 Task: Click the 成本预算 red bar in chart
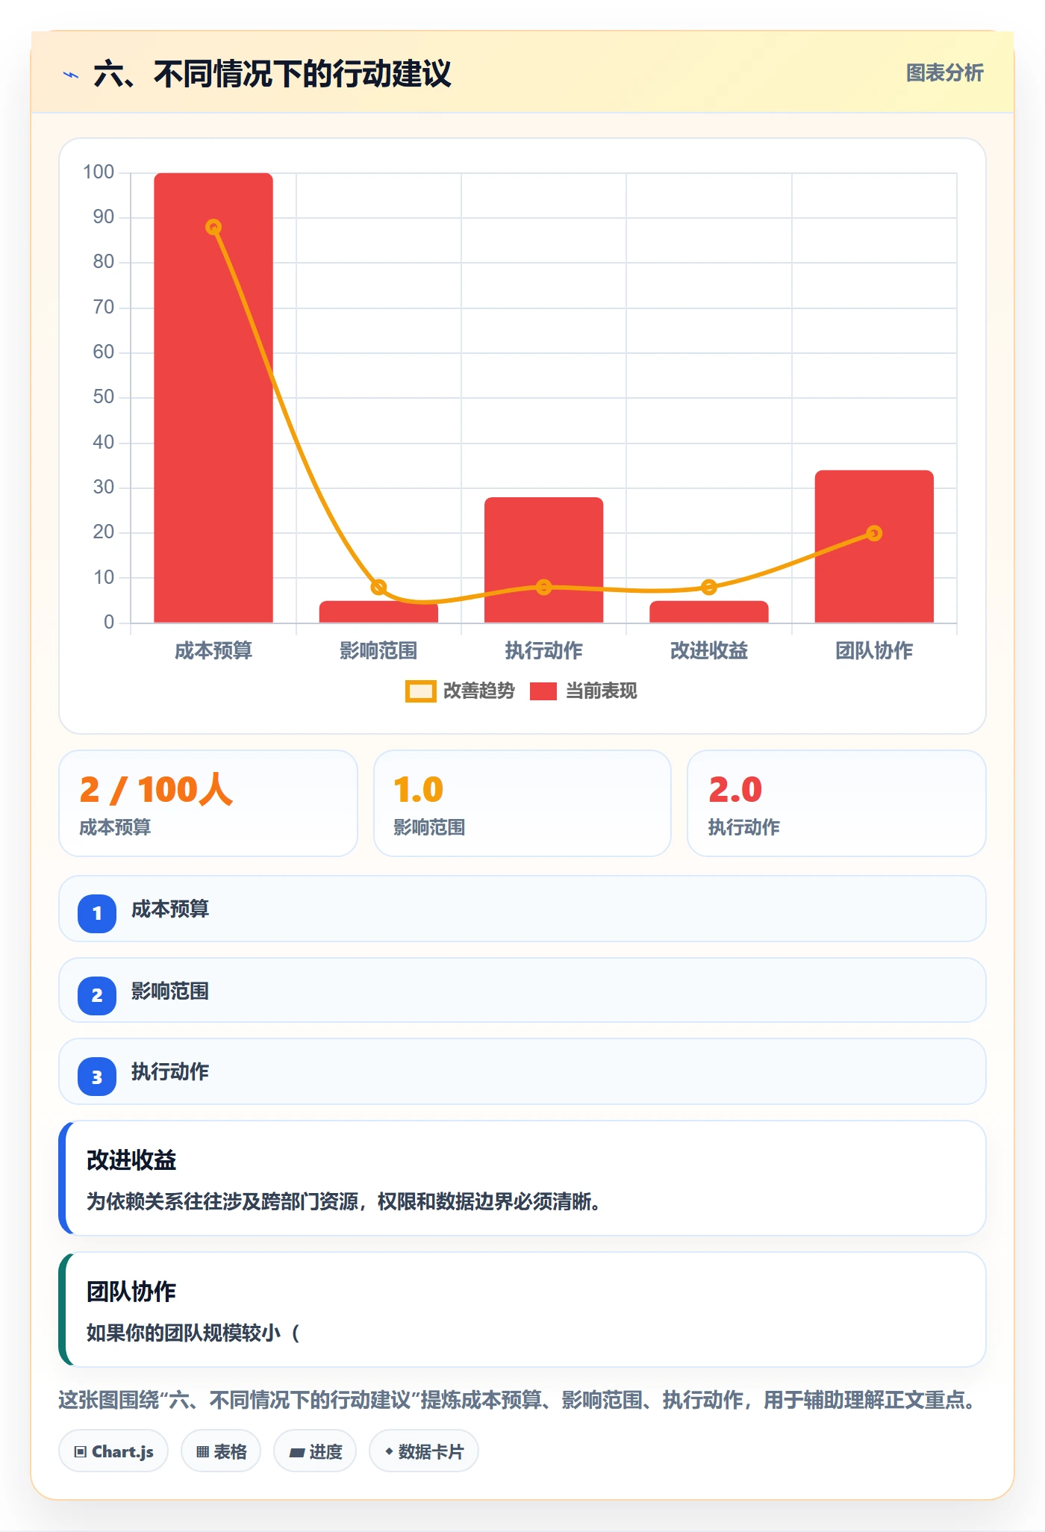click(x=213, y=398)
